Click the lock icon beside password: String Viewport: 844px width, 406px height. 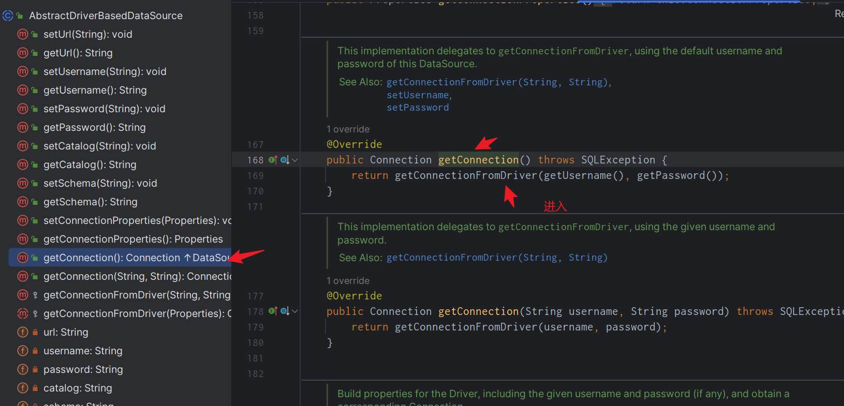coord(35,370)
